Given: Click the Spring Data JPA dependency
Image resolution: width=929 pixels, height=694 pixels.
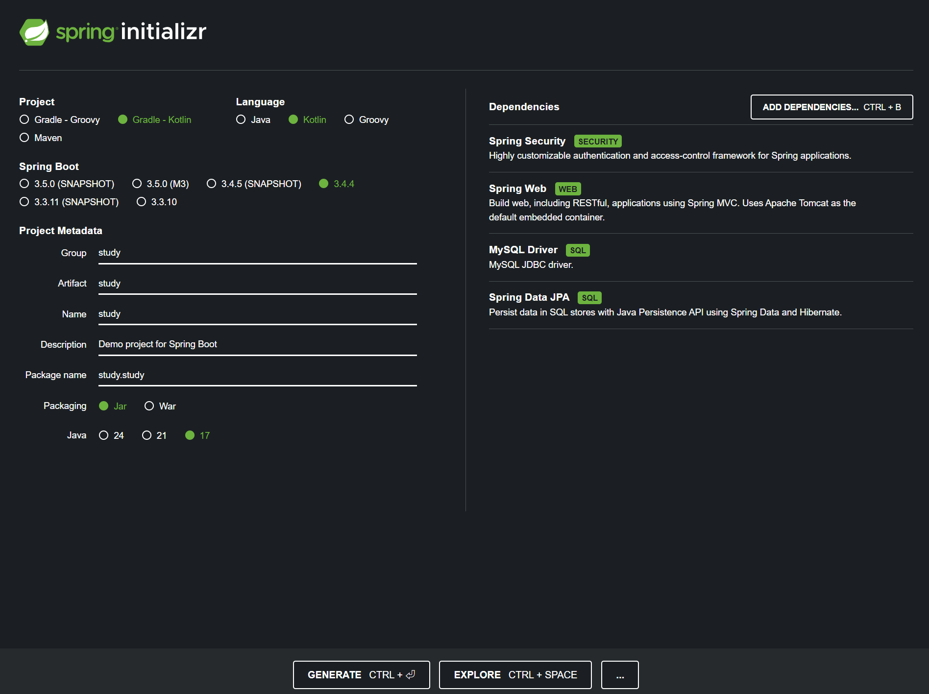Looking at the screenshot, I should tap(701, 305).
